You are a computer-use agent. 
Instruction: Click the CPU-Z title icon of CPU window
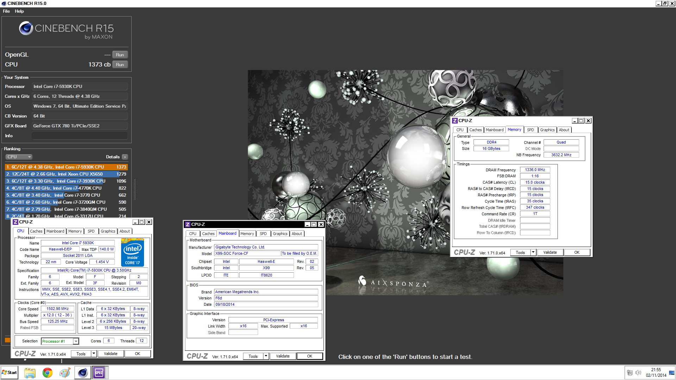point(15,222)
